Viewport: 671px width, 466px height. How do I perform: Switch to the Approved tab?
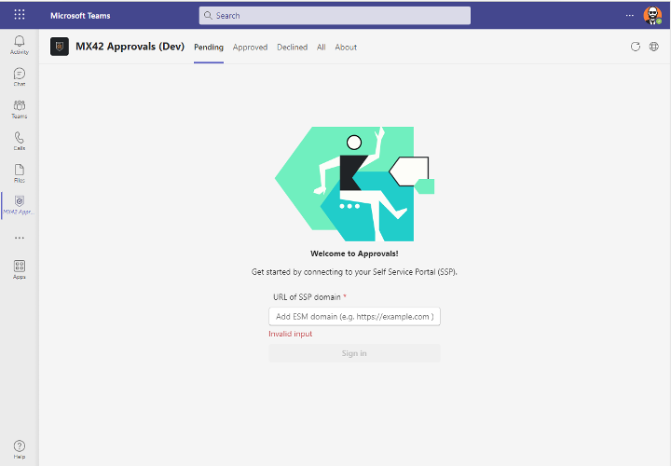251,48
